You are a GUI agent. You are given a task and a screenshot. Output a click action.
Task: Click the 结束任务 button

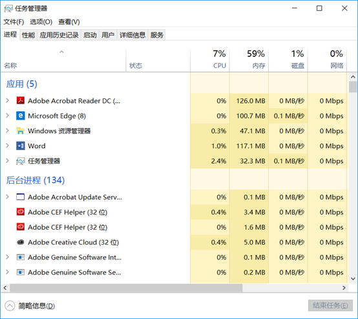[x=330, y=305]
